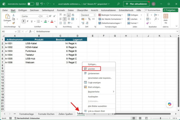Open the borders button

tap(38, 21)
